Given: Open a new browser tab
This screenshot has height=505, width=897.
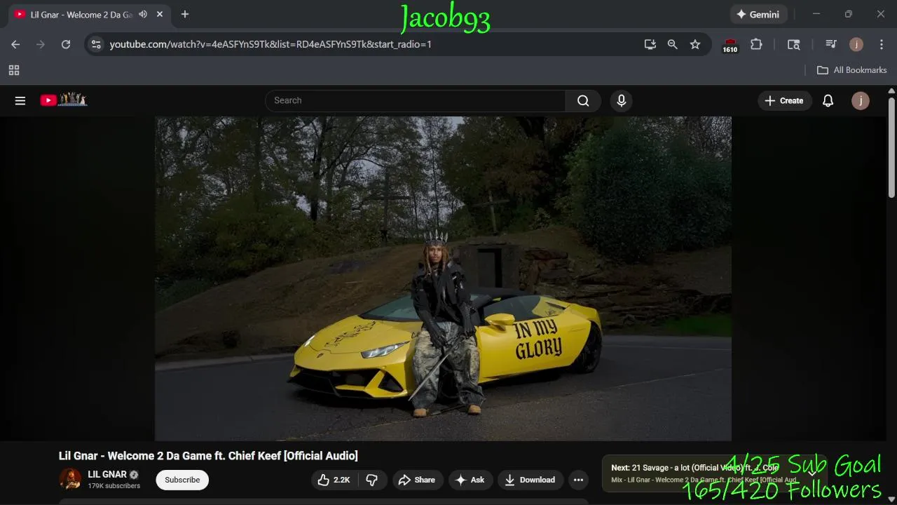Looking at the screenshot, I should (x=185, y=14).
